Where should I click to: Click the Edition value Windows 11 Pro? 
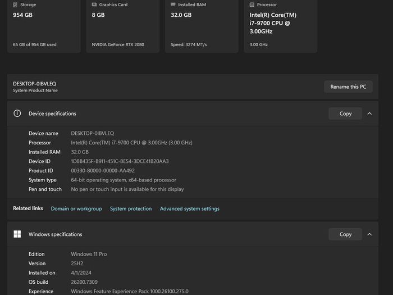coord(89,254)
